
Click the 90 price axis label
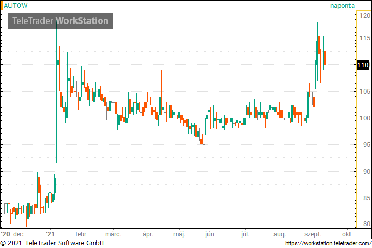coord(367,171)
